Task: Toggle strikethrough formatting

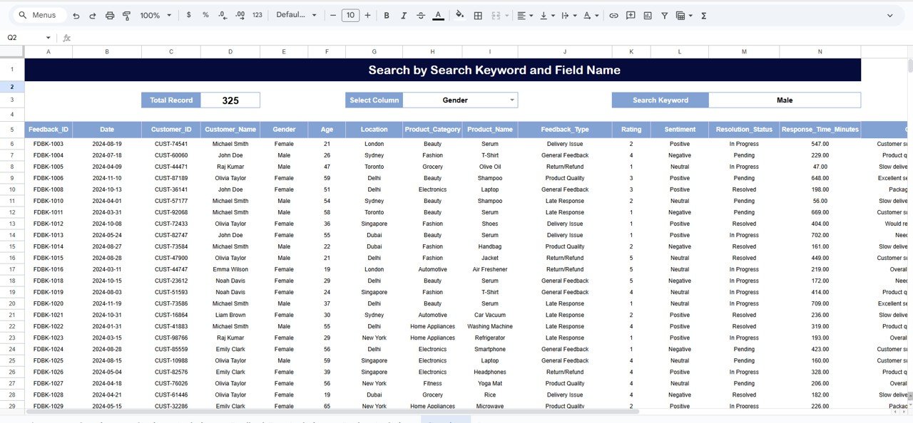Action: tap(420, 15)
